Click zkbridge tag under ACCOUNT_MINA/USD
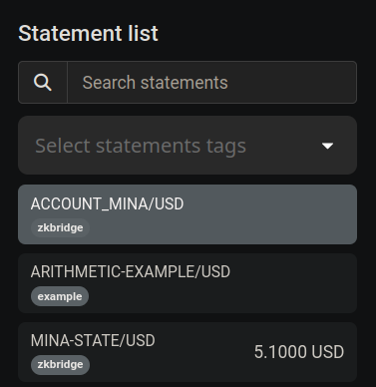Image resolution: width=376 pixels, height=387 pixels. 60,227
